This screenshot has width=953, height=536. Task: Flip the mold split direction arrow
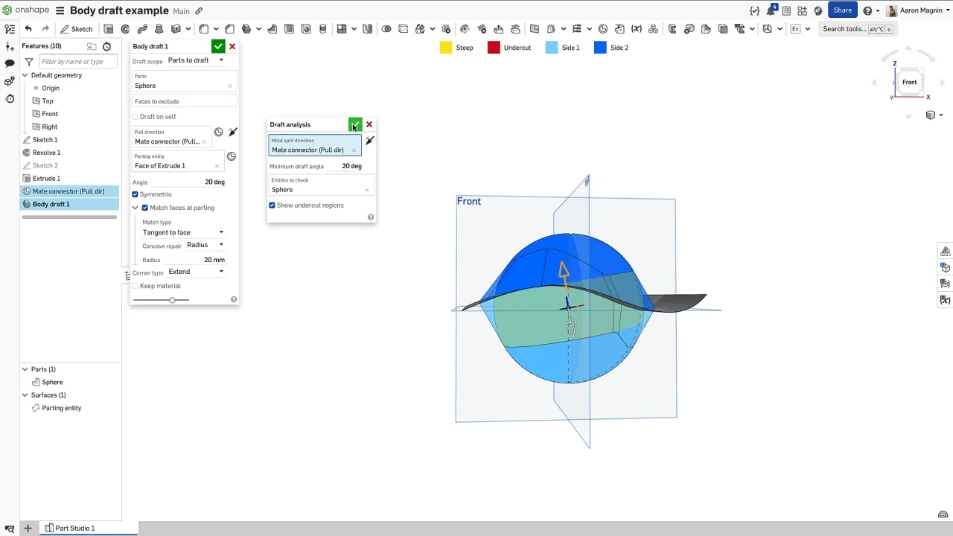[x=369, y=141]
